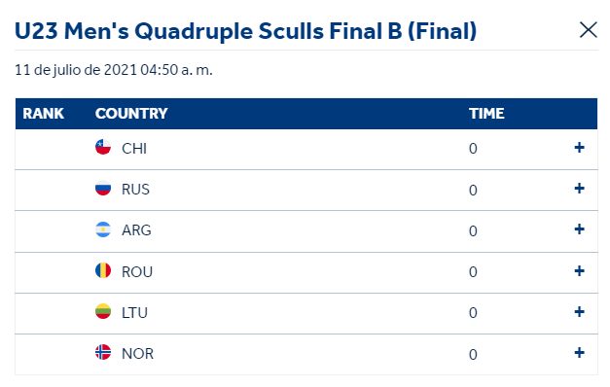610x387 pixels.
Task: Select the CHI country code text
Action: pyautogui.click(x=134, y=149)
